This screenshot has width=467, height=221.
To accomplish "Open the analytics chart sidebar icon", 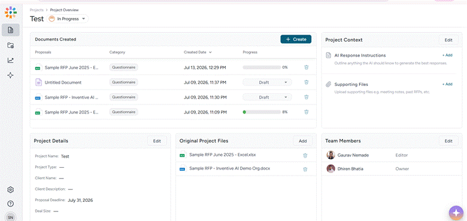I will [11, 60].
